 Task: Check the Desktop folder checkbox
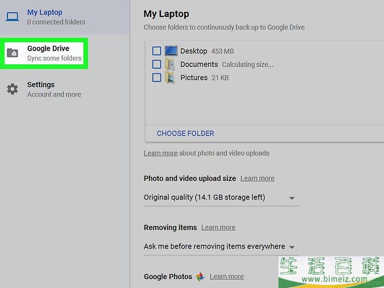157,51
